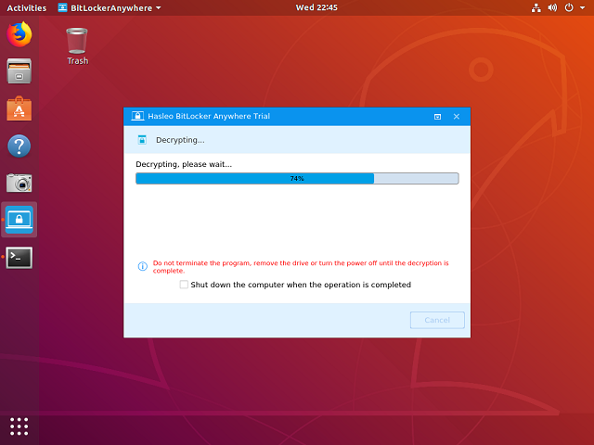Open the Terminal dock icon
Image resolution: width=594 pixels, height=445 pixels.
point(19,258)
